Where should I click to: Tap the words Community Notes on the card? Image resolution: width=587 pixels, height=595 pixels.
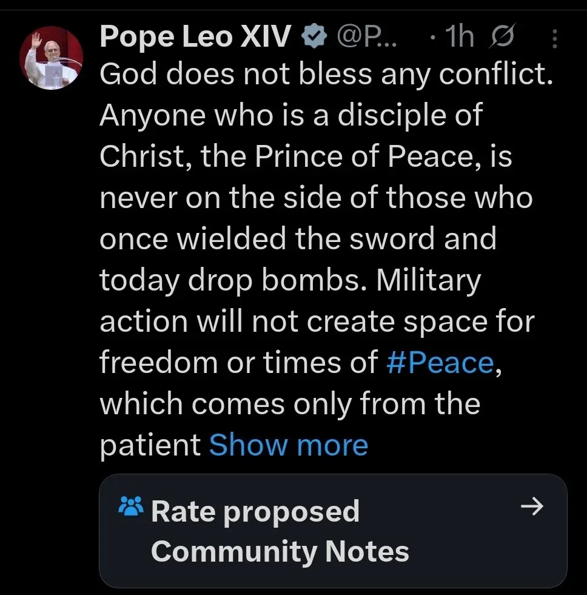click(280, 552)
